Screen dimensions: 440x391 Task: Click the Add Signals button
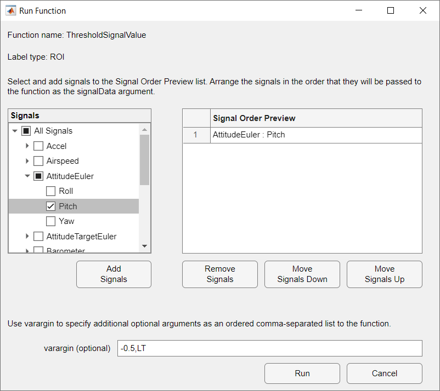click(114, 274)
